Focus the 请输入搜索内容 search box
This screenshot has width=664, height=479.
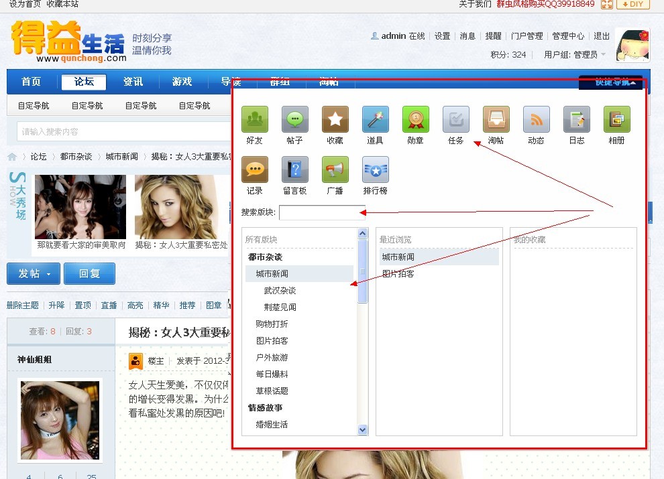point(123,131)
